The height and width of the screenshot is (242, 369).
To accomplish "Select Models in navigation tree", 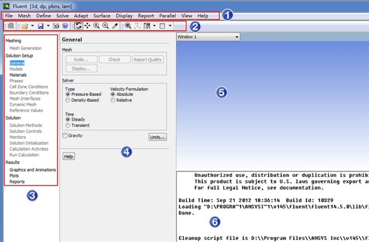I will coord(16,69).
